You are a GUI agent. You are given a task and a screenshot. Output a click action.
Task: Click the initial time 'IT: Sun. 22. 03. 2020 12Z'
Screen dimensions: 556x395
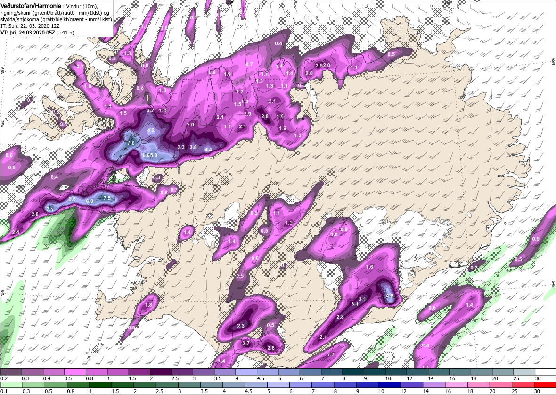pyautogui.click(x=29, y=26)
